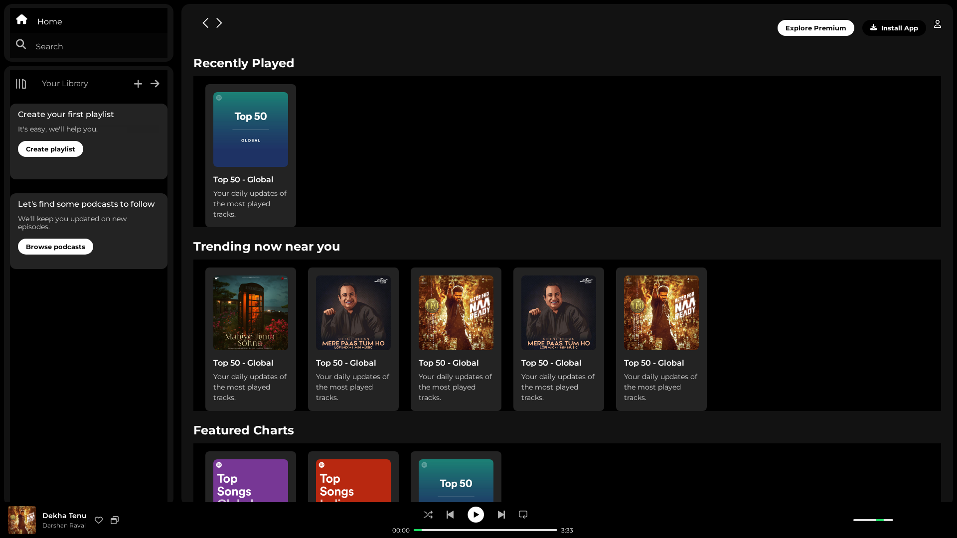Click Dekha Tenu song title
The width and height of the screenshot is (957, 538).
click(x=64, y=516)
